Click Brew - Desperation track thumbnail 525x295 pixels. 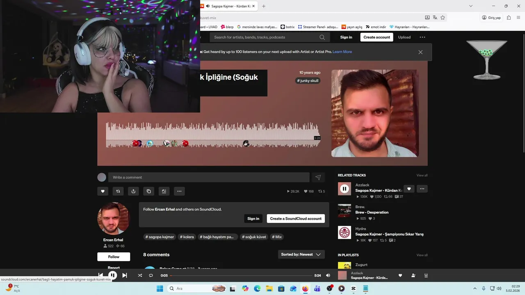pos(345,211)
